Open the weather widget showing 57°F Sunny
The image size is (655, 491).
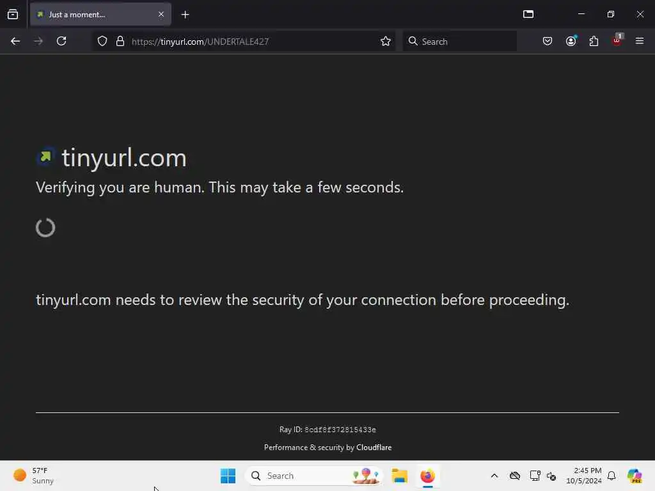(x=34, y=476)
